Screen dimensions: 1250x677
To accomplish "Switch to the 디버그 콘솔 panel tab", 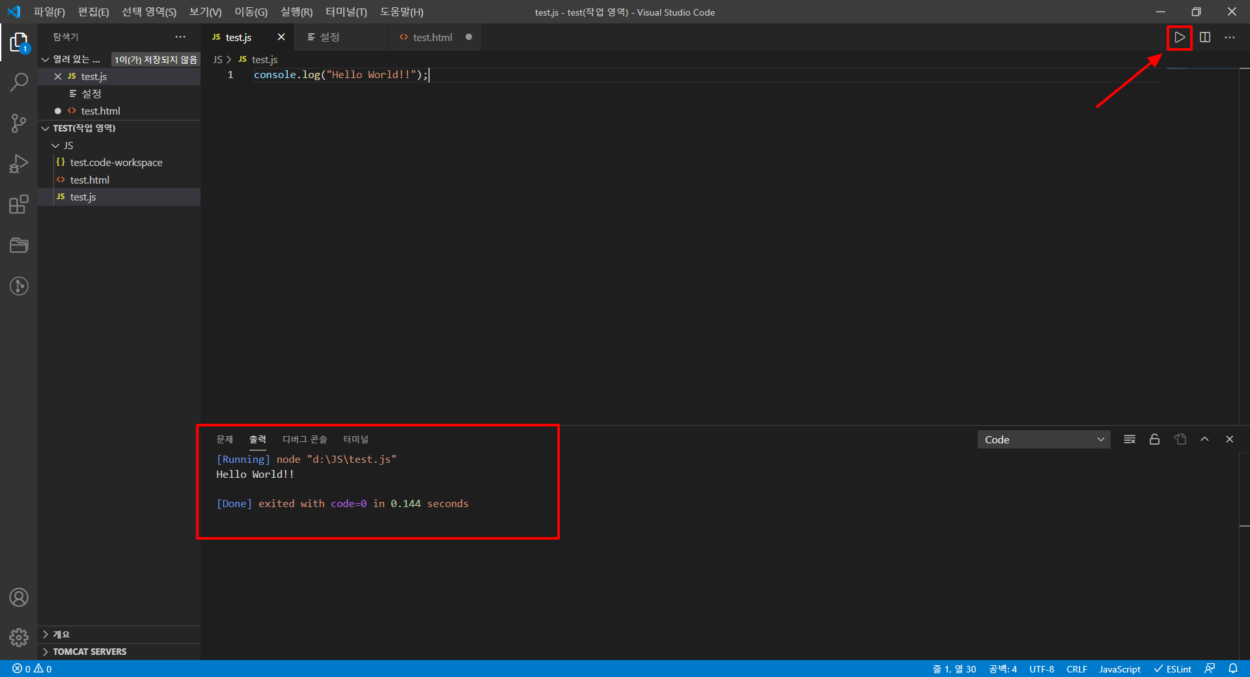I will pos(305,439).
